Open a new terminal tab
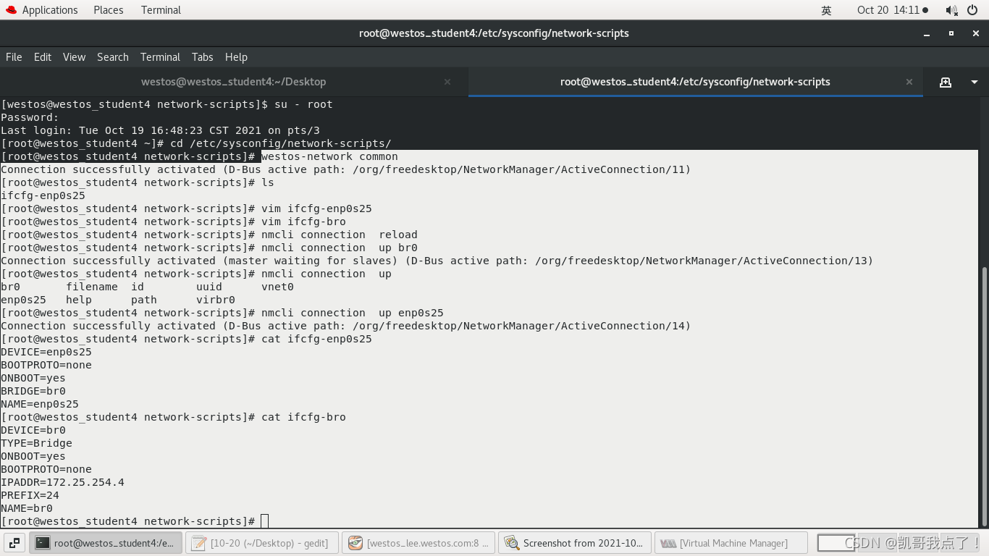This screenshot has width=989, height=556. tap(946, 82)
